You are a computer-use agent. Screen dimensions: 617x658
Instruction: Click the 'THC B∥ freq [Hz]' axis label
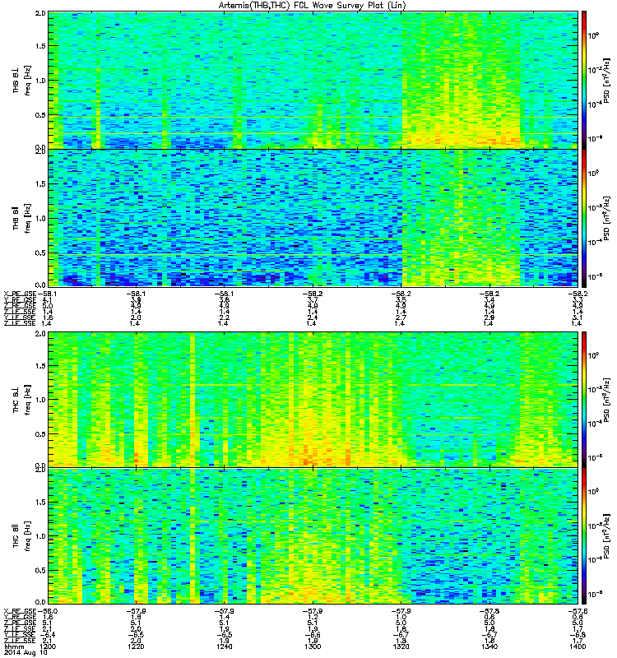click(22, 536)
